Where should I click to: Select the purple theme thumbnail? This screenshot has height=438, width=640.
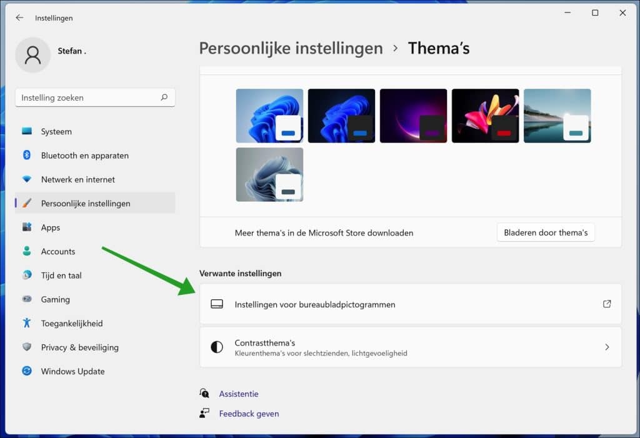point(413,115)
